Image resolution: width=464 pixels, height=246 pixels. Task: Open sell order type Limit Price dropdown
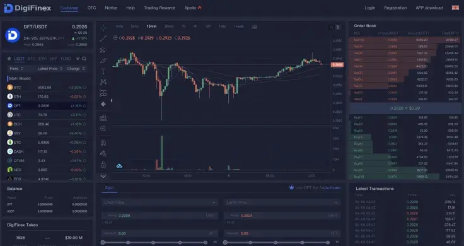282,202
